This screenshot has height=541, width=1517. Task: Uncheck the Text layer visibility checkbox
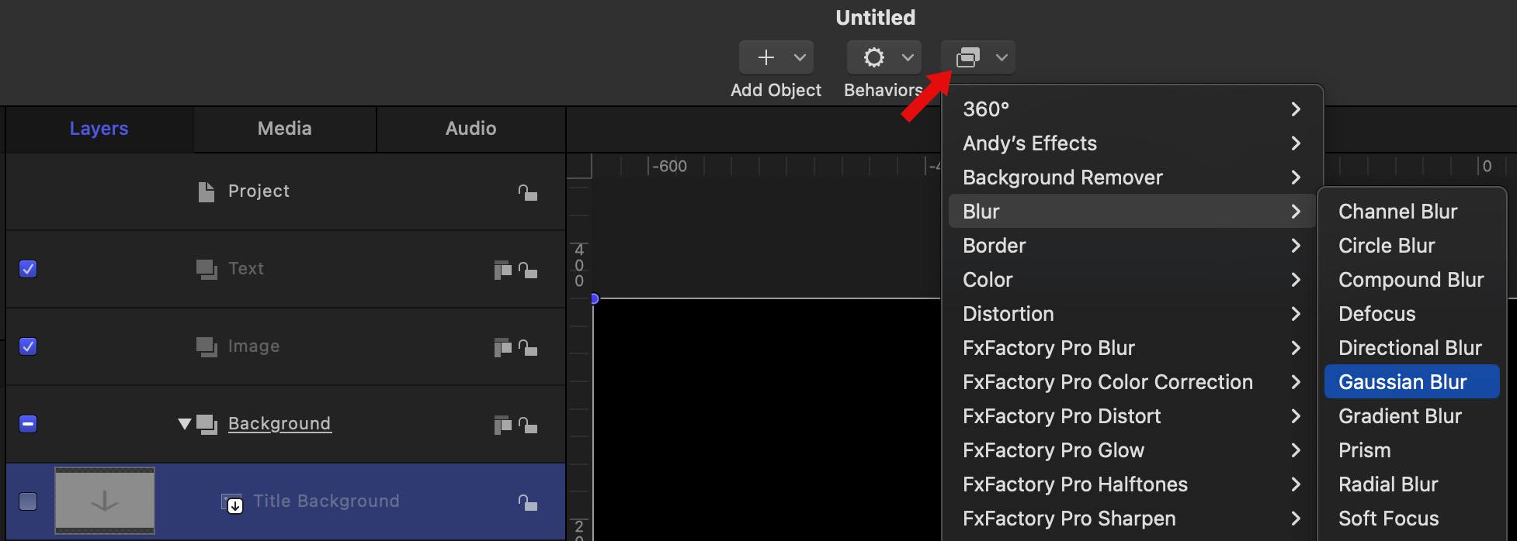coord(28,269)
